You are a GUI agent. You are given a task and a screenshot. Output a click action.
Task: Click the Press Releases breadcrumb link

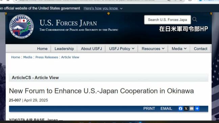coord(47,57)
